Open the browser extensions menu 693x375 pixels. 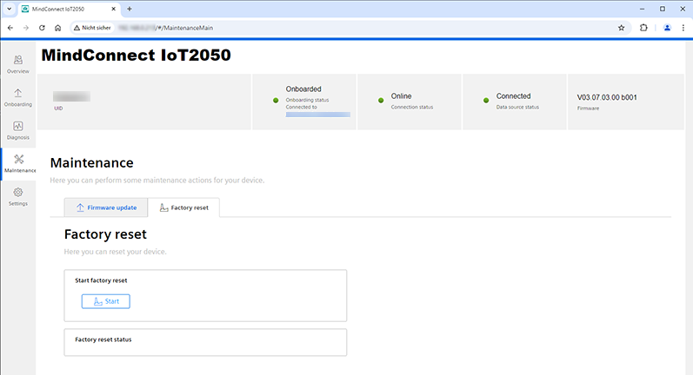tap(643, 28)
